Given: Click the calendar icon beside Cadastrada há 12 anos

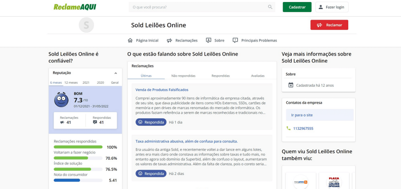Looking at the screenshot, I should tap(291, 85).
